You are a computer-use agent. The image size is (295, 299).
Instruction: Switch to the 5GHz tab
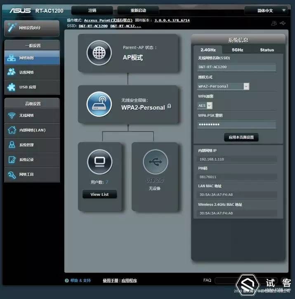pos(237,50)
